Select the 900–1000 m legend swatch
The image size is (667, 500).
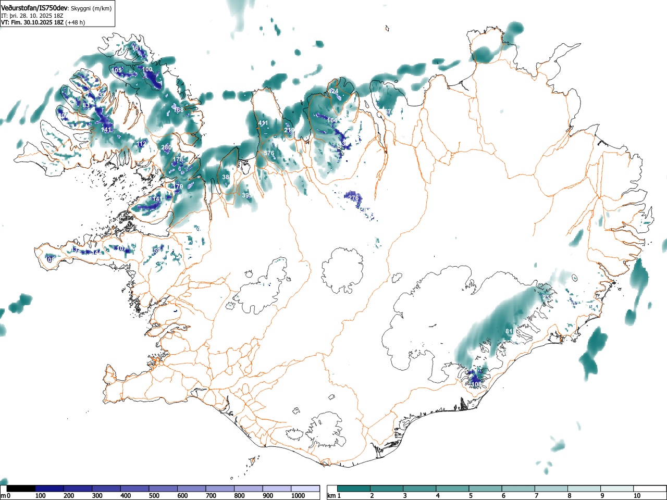pyautogui.click(x=277, y=489)
